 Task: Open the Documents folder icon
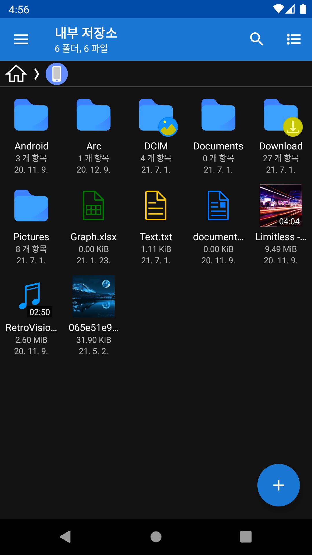click(218, 115)
